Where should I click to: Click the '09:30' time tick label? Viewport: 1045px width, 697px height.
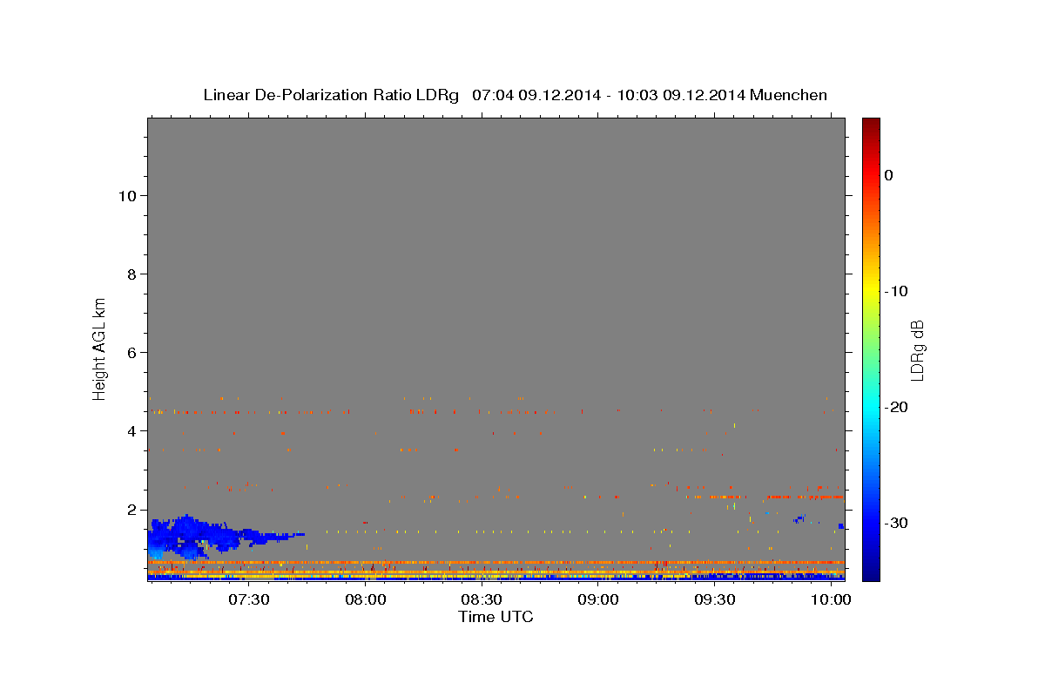715,600
